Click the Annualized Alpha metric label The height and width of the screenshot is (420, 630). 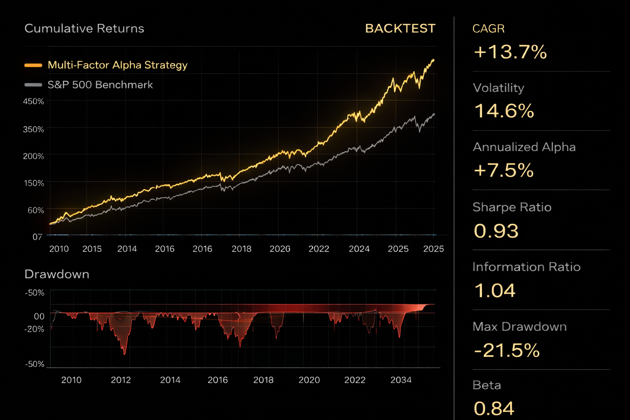coord(524,147)
